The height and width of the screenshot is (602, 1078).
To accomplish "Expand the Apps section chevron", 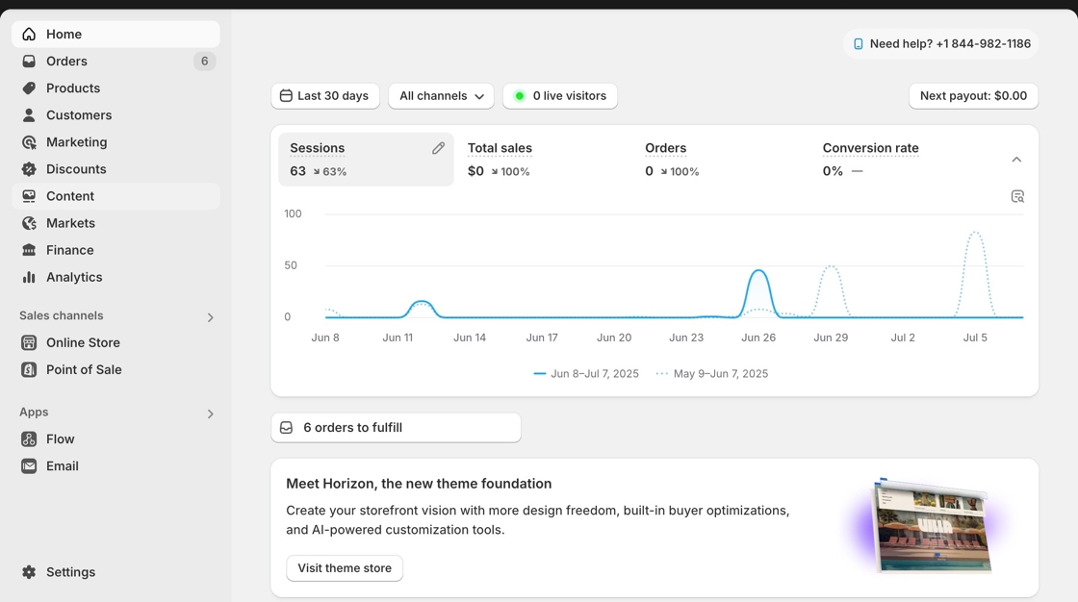I will [210, 414].
